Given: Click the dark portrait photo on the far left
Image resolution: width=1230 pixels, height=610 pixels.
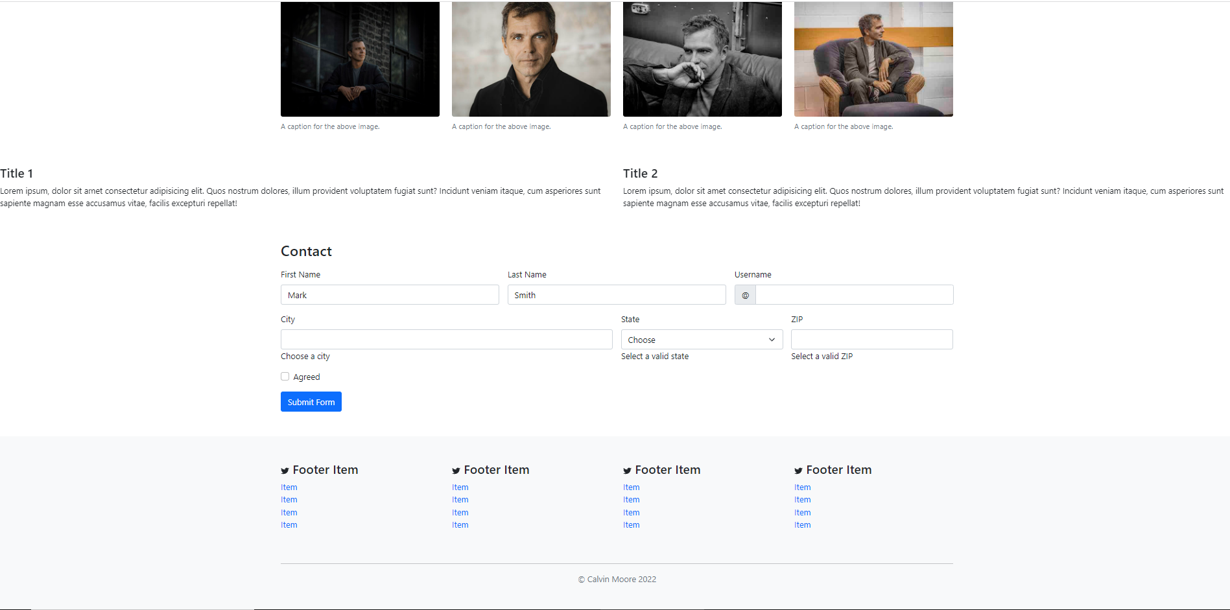Looking at the screenshot, I should 360,58.
